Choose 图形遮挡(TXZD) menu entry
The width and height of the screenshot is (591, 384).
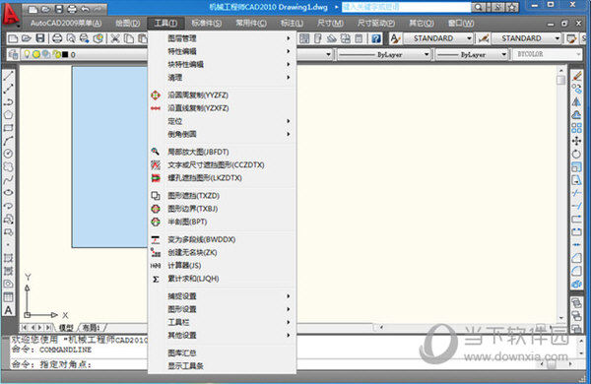222,196
